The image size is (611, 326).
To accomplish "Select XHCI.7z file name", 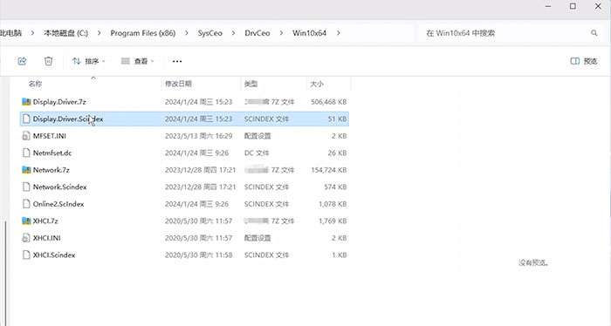I will coord(45,221).
